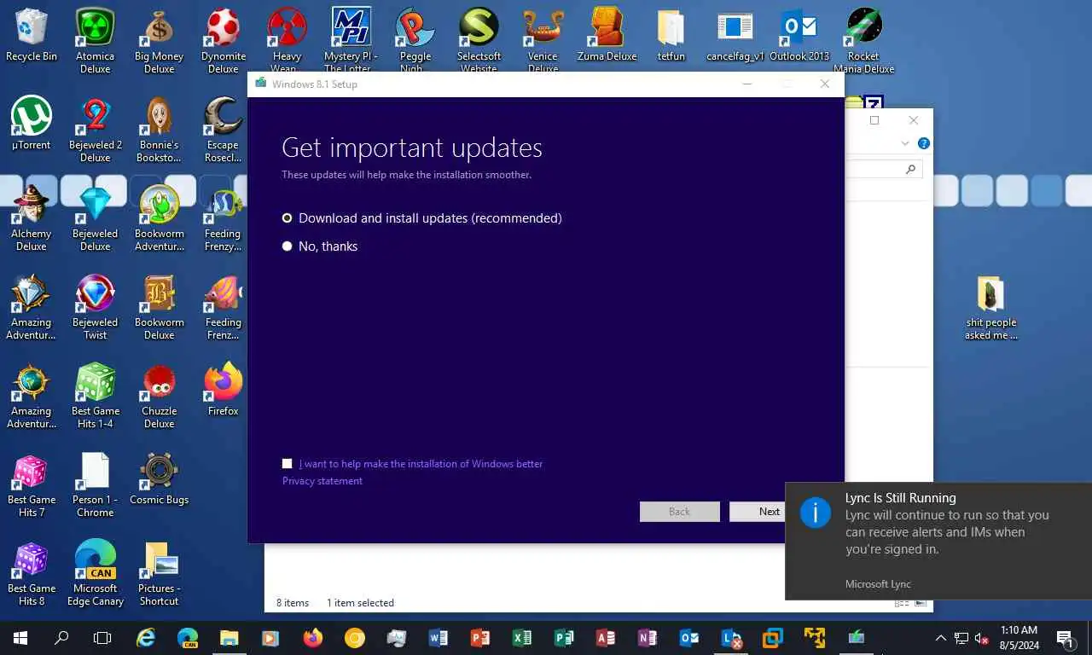The width and height of the screenshot is (1092, 655).
Task: Select Best Game Hits 7 shortcut
Action: point(32,484)
